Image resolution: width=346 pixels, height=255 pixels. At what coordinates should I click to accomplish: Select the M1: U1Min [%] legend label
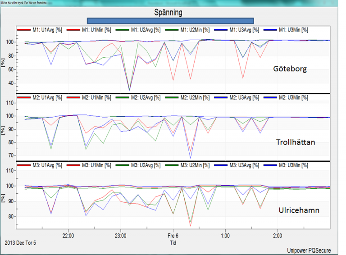[x=96, y=30]
